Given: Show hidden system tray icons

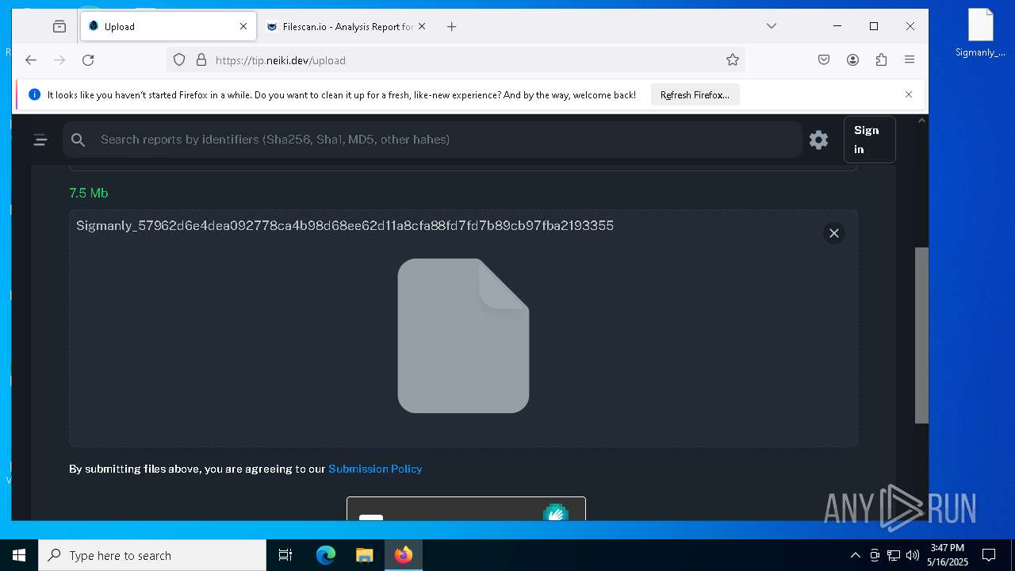Looking at the screenshot, I should click(x=855, y=555).
